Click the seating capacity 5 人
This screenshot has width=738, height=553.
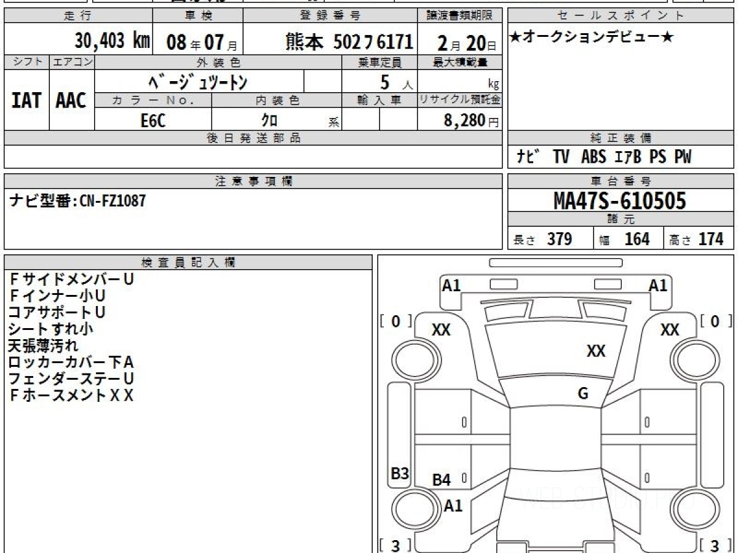397,82
